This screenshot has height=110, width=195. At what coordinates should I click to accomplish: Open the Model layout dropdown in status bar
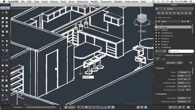[x=72, y=107]
